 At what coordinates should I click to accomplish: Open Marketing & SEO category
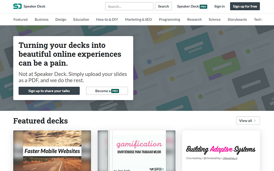pyautogui.click(x=138, y=19)
